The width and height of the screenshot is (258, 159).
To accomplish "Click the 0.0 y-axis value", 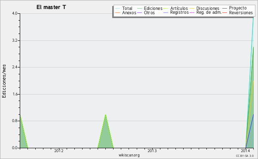I will coord(15,148).
